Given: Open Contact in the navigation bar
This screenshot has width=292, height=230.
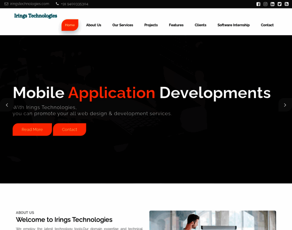Looking at the screenshot, I should tap(267, 25).
